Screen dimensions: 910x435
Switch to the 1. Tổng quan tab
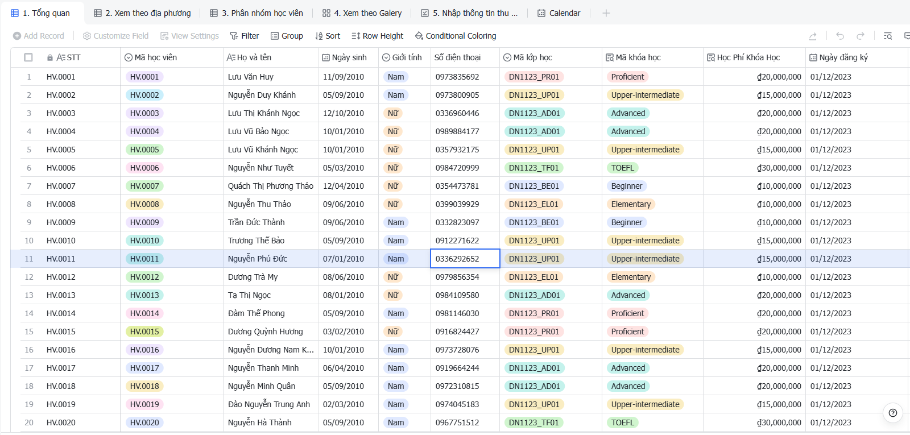point(40,13)
